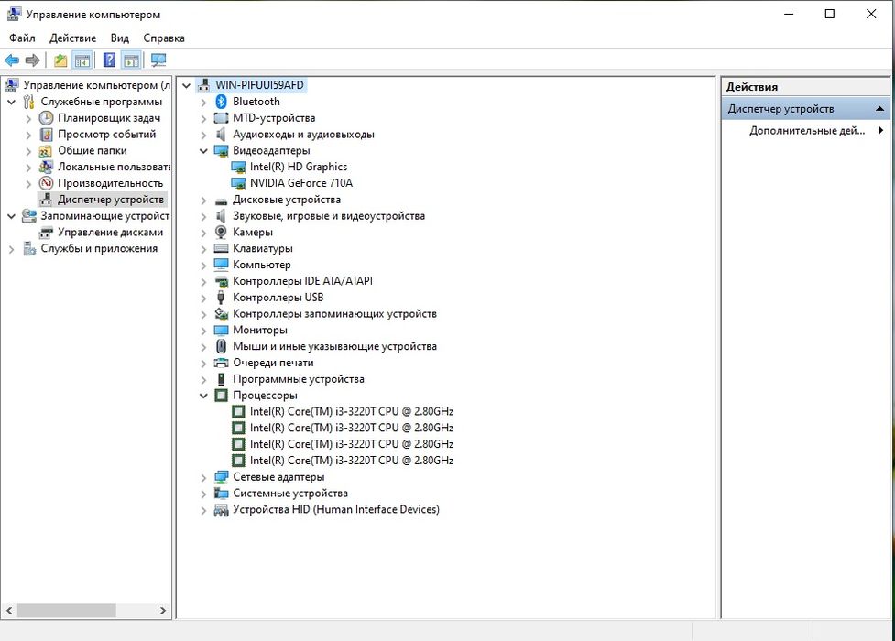Click the blue Help question mark icon

[x=109, y=60]
